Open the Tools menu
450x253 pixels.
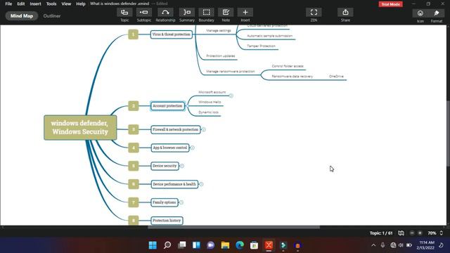[x=51, y=4]
